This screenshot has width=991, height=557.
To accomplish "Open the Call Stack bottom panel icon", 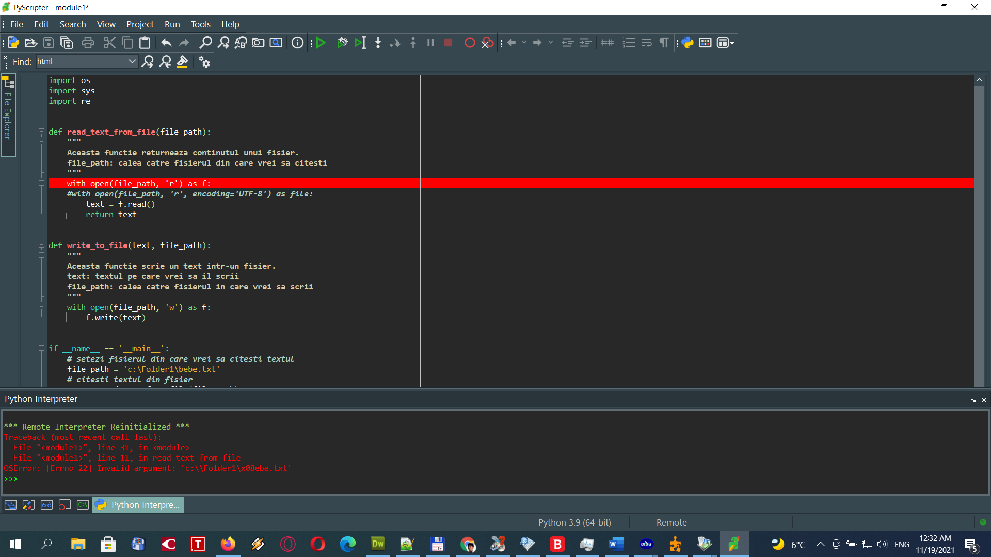I will click(10, 505).
